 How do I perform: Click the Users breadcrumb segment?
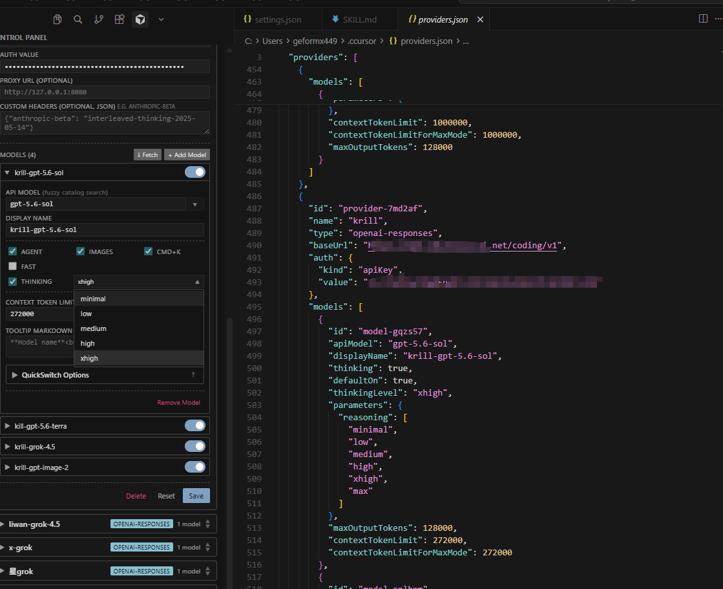tap(272, 41)
